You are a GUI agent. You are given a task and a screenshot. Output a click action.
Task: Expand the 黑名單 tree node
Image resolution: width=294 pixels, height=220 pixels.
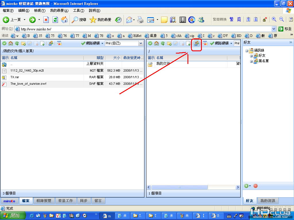point(252,61)
